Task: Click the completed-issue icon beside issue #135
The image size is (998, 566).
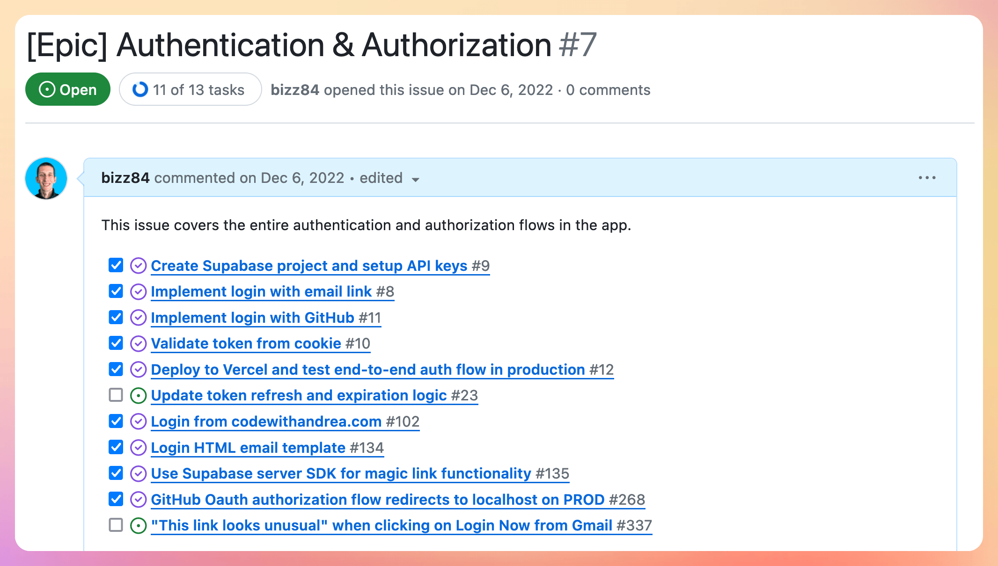Action: point(138,473)
